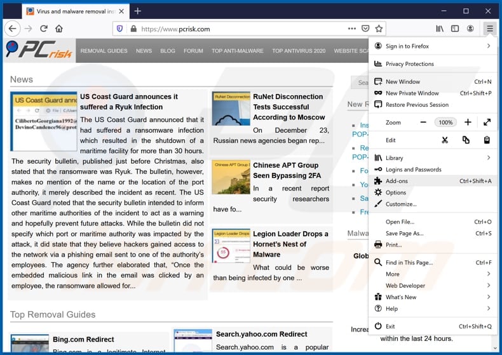
Task: Click Print... in the menu
Action: [433, 244]
